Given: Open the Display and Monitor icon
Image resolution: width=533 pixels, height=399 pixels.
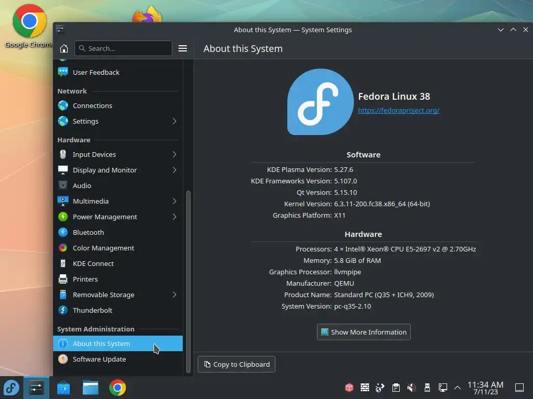Looking at the screenshot, I should (x=63, y=170).
